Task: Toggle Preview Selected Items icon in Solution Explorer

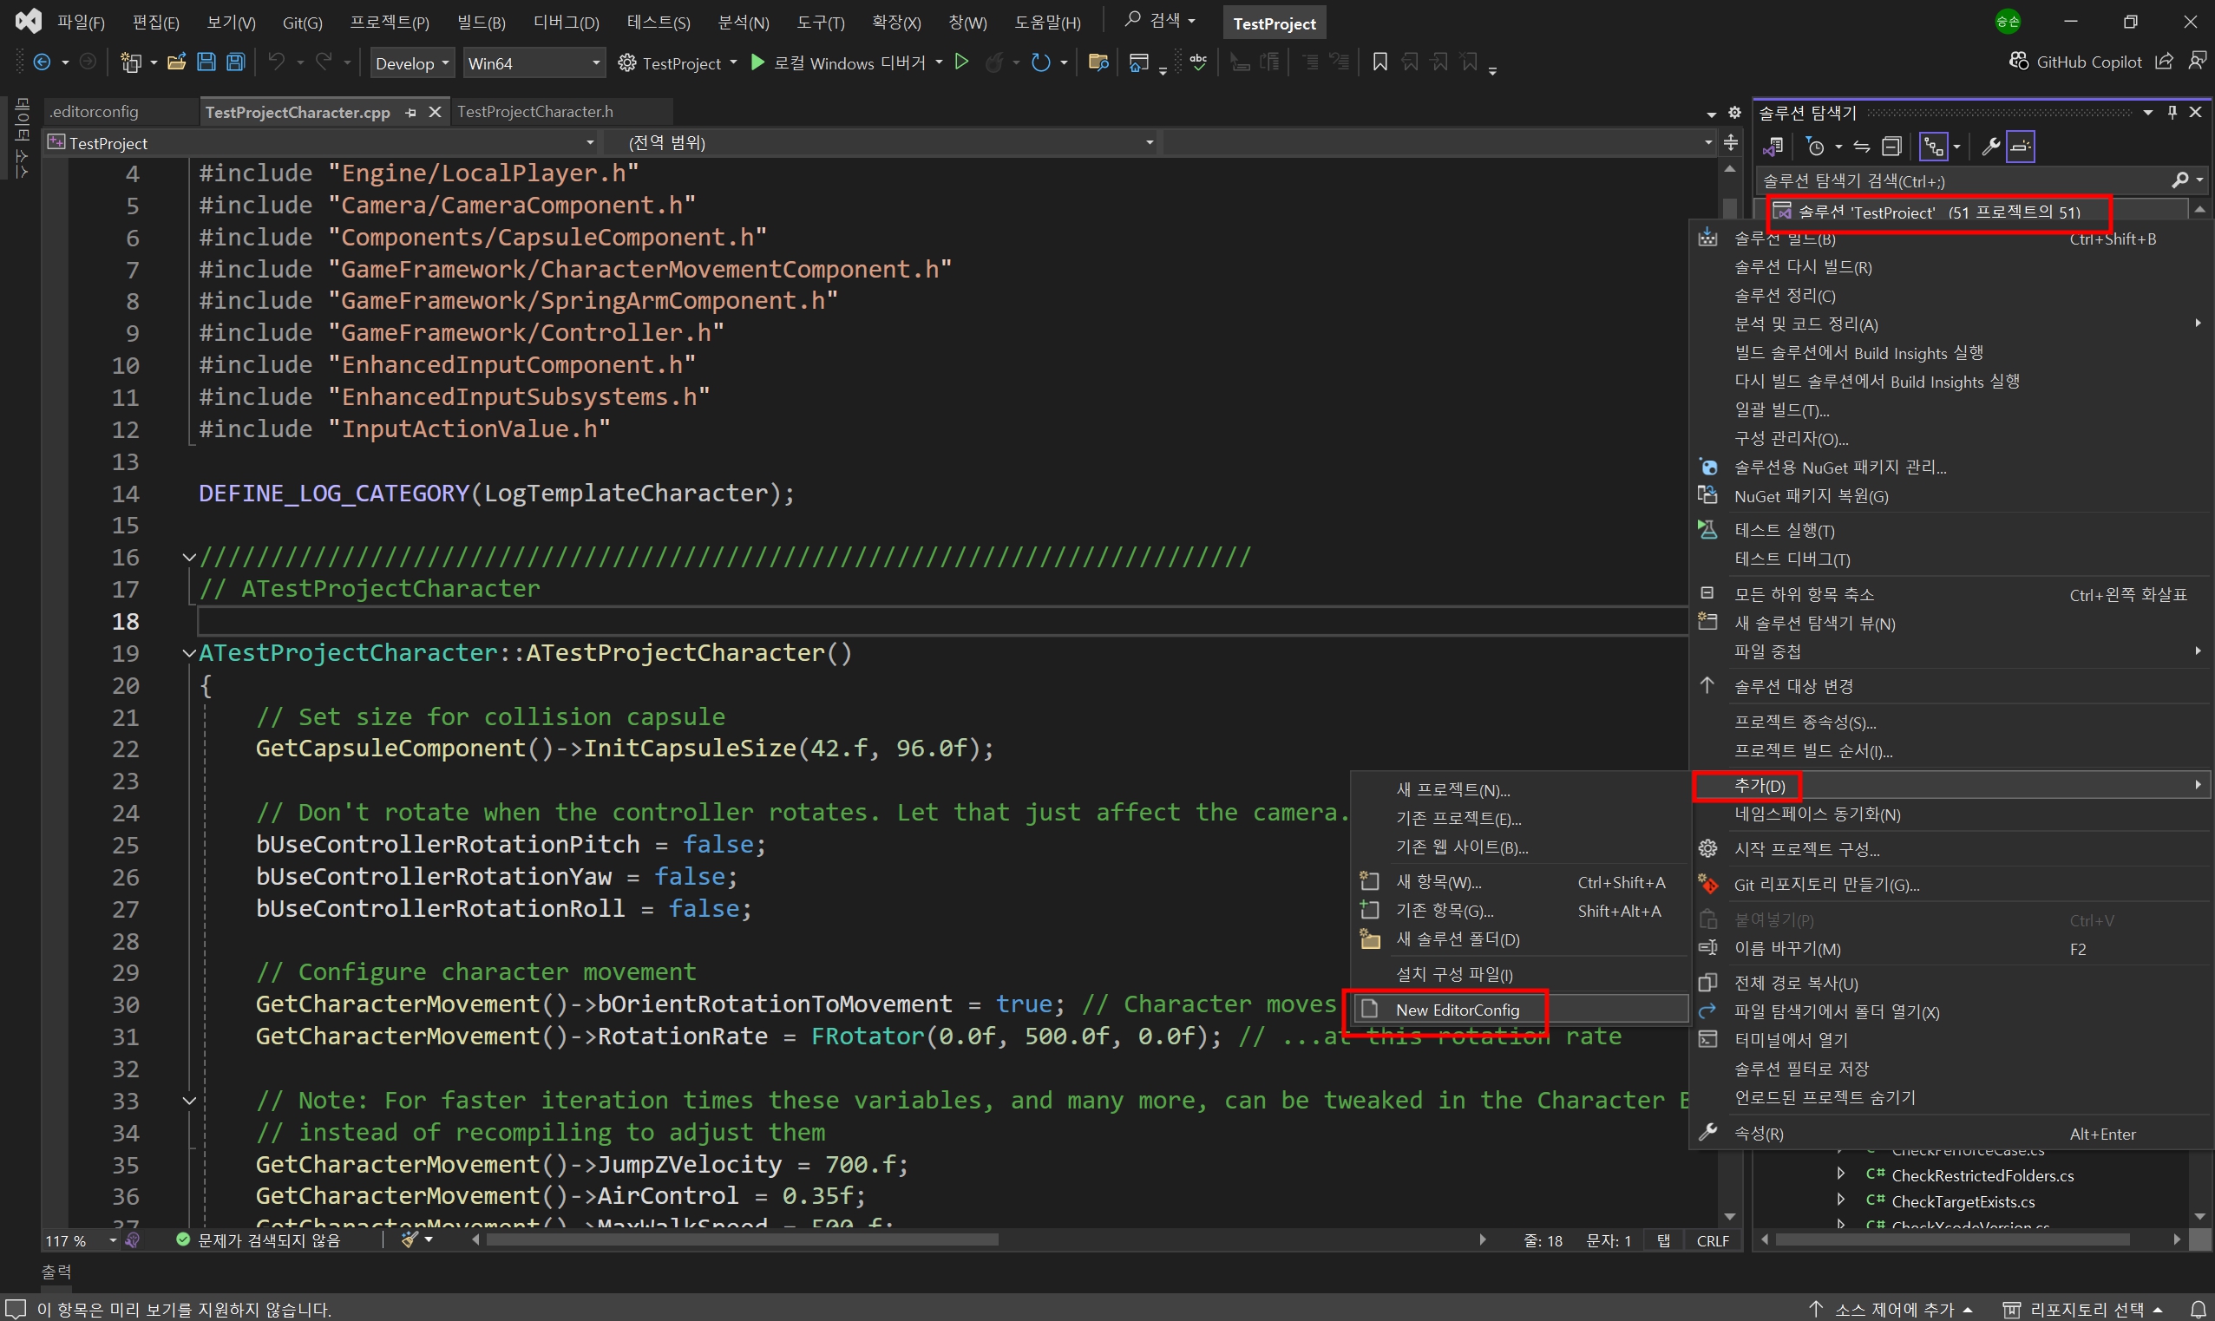Action: tap(2021, 146)
